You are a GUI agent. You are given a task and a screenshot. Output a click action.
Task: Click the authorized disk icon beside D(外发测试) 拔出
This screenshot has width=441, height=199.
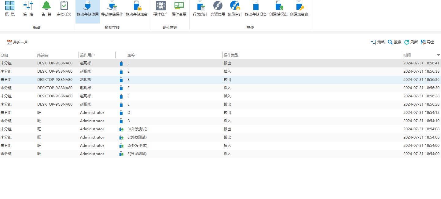click(x=121, y=129)
